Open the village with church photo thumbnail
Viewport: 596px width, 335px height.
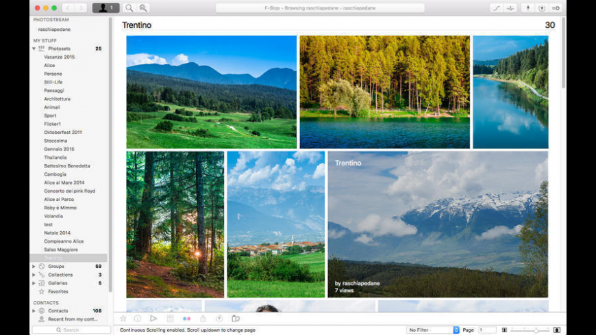tap(276, 225)
